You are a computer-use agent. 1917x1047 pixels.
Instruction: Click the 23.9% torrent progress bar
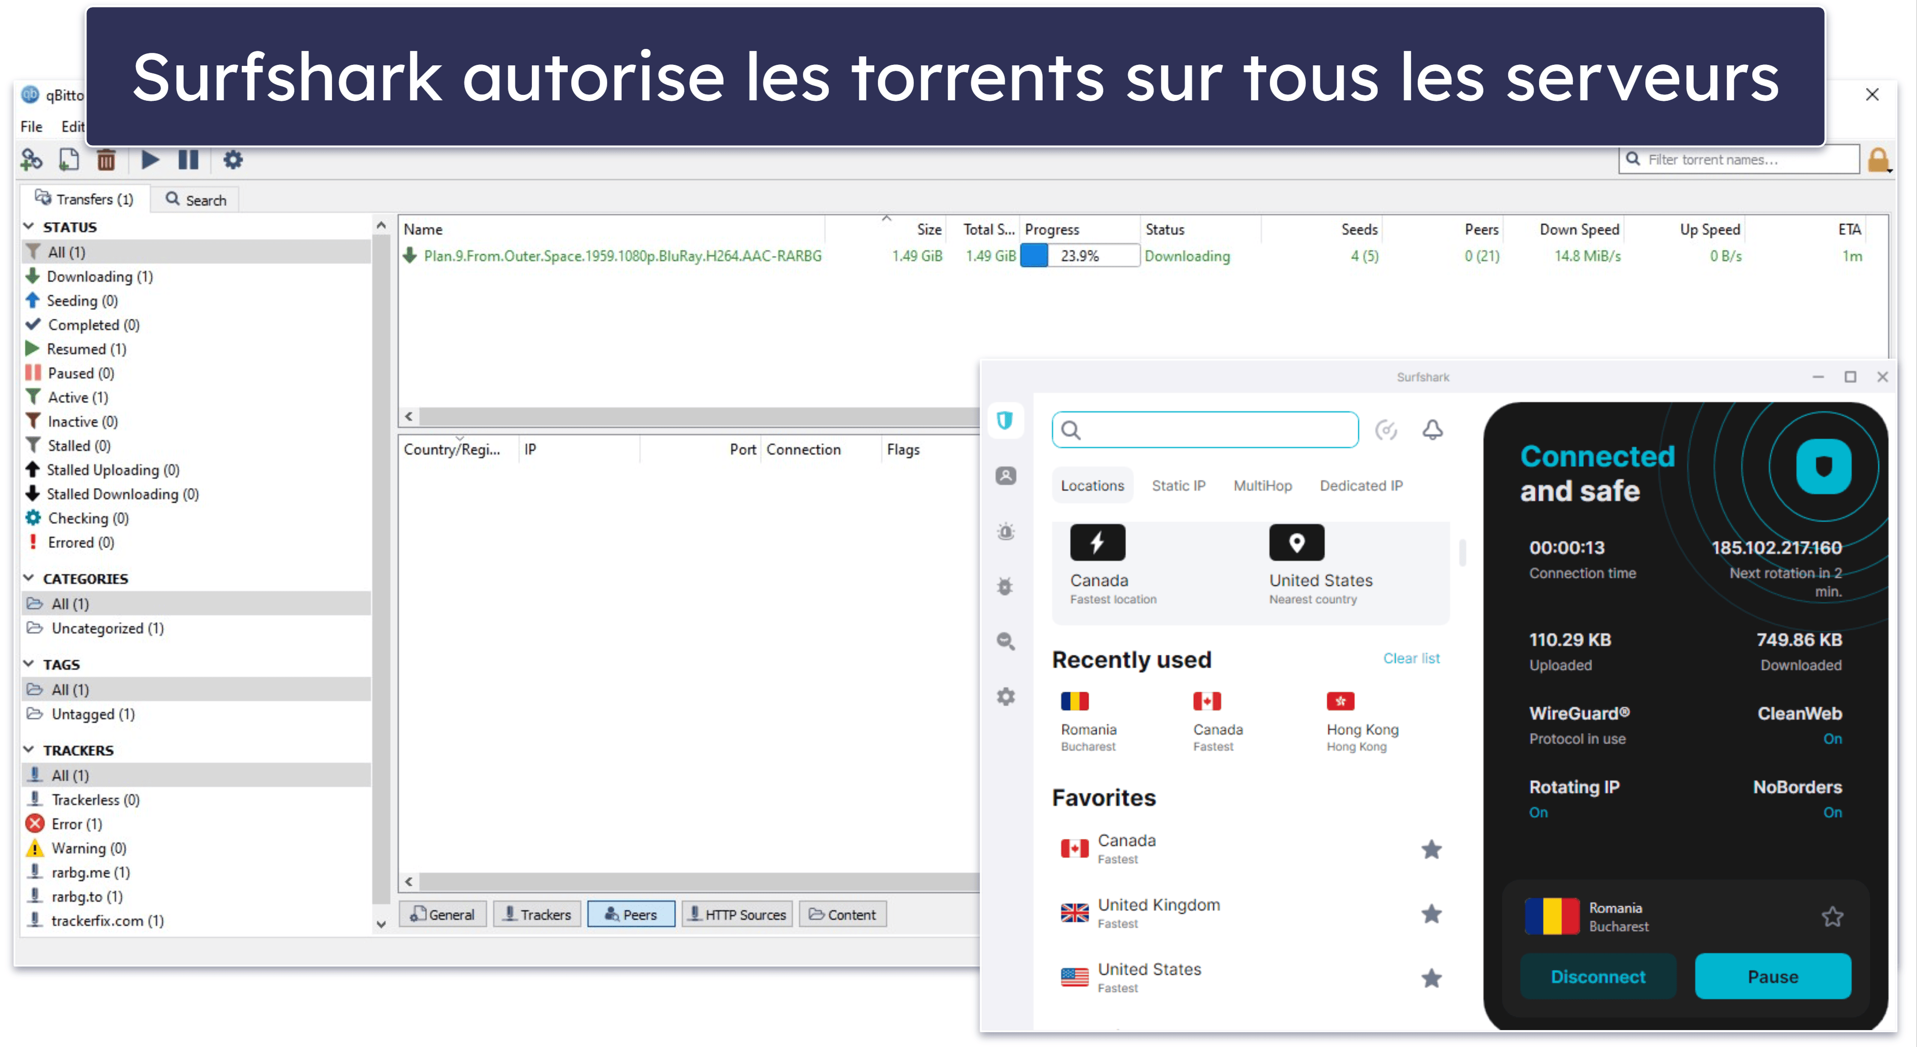1080,256
